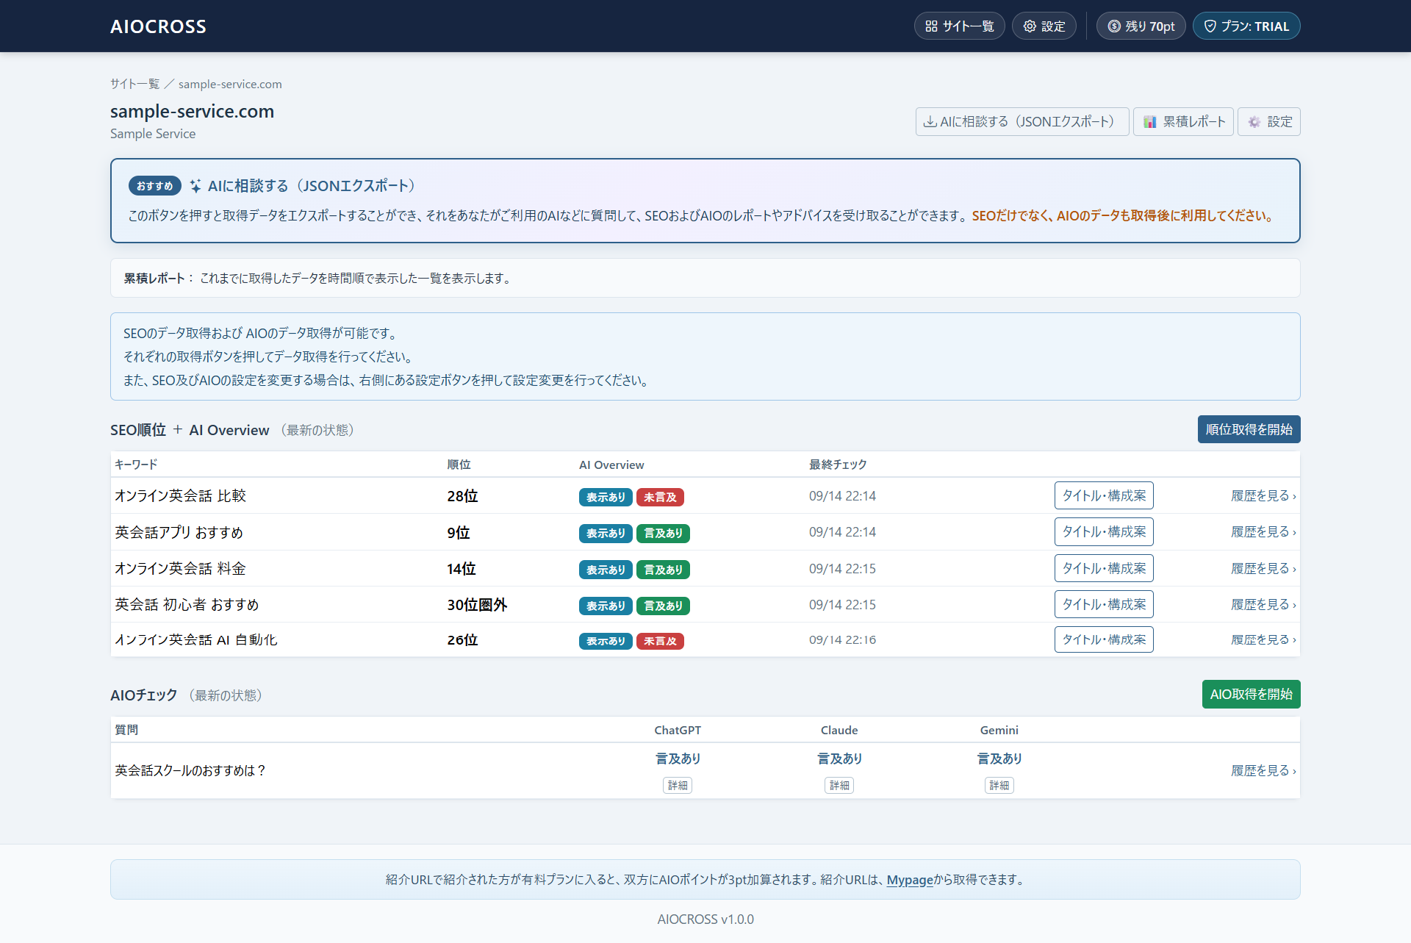Open the AIOCROSS logo home link

pyautogui.click(x=158, y=26)
